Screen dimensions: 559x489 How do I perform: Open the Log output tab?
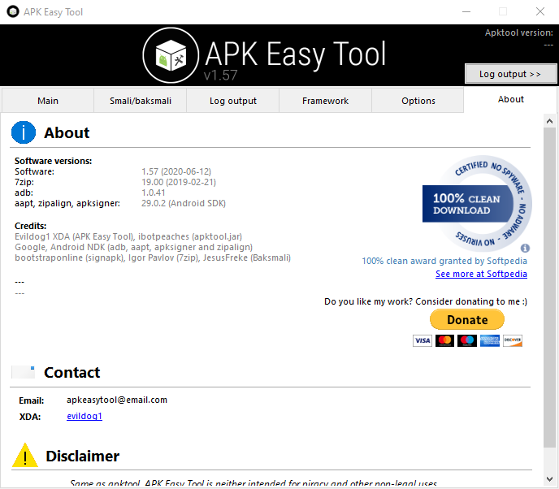tap(233, 101)
